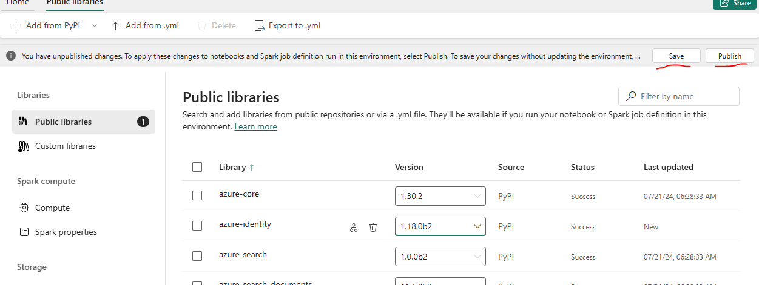The width and height of the screenshot is (759, 285).
Task: Click the PyPI source in azure-core row
Action: 507,196
